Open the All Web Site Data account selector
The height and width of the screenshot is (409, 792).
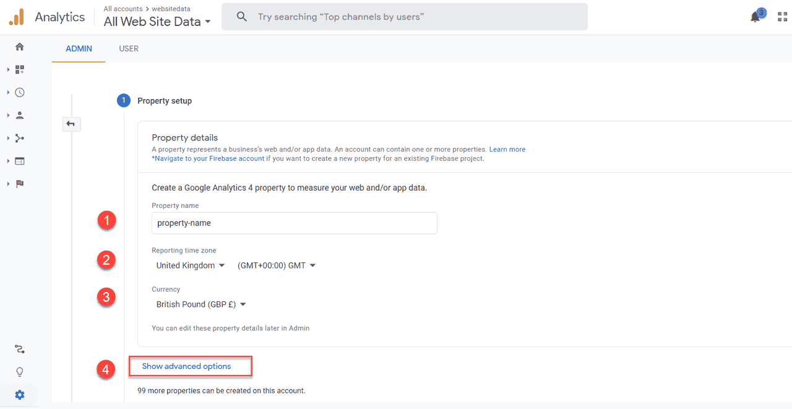click(x=157, y=22)
